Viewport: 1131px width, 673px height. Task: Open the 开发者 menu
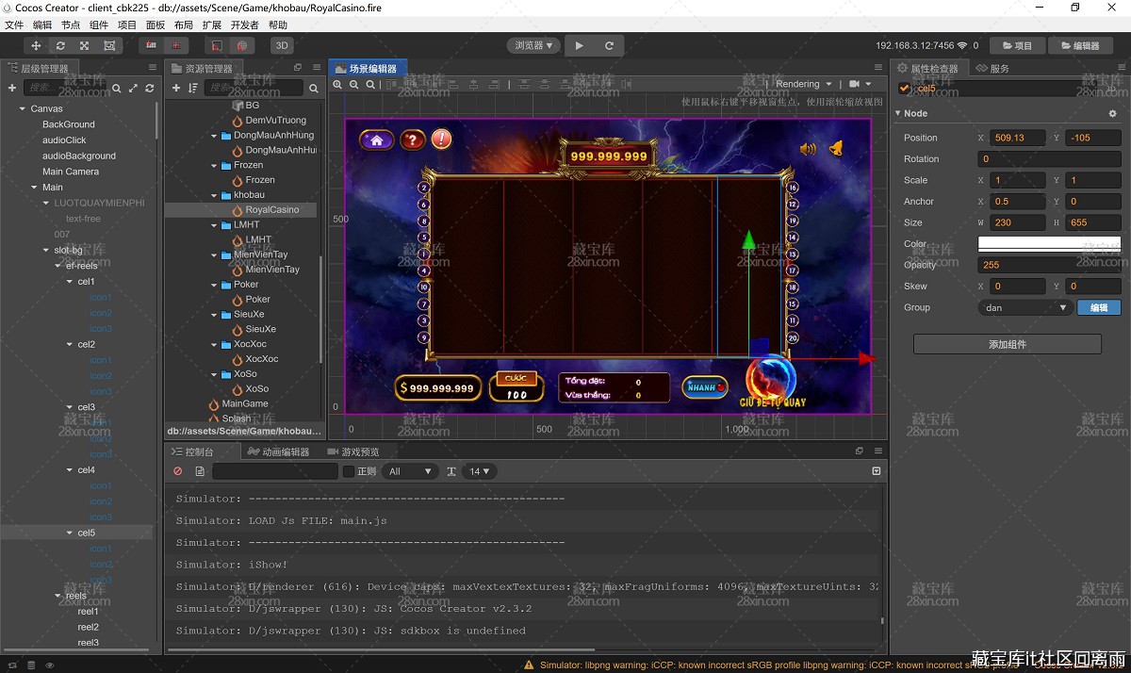tap(245, 25)
